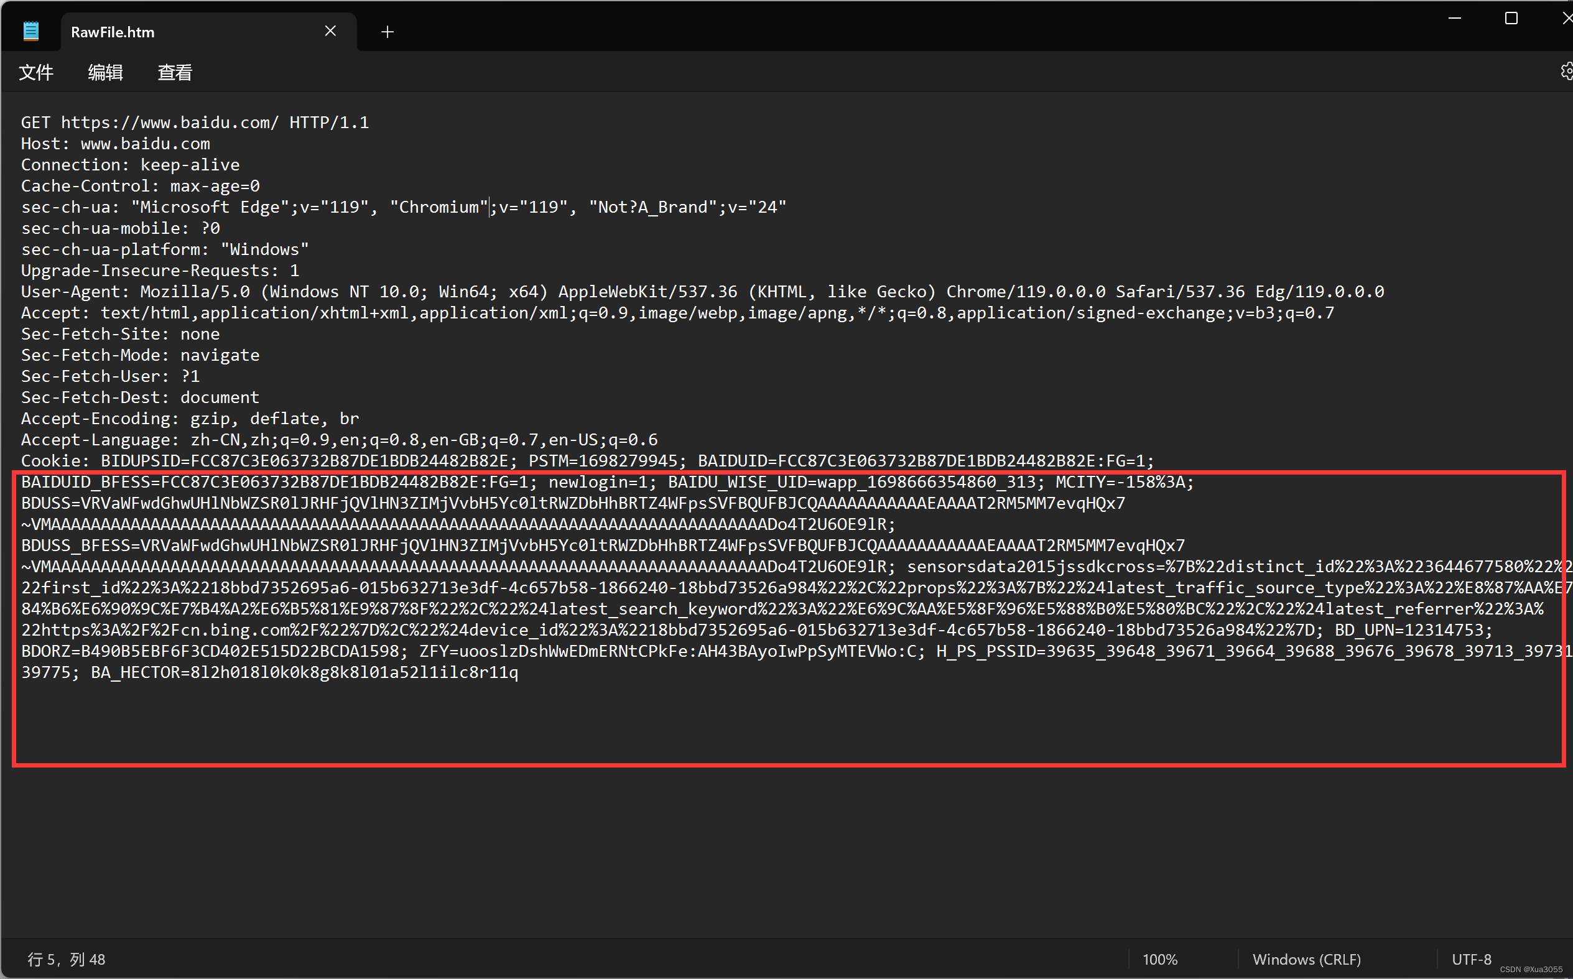The width and height of the screenshot is (1573, 979).
Task: Click the User-Agent: Mozilla/5.0 line
Action: click(x=702, y=292)
